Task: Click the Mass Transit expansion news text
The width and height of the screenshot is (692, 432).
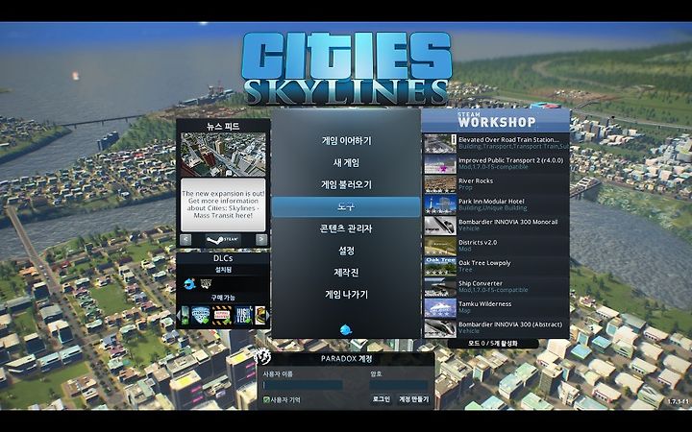Action: click(223, 204)
